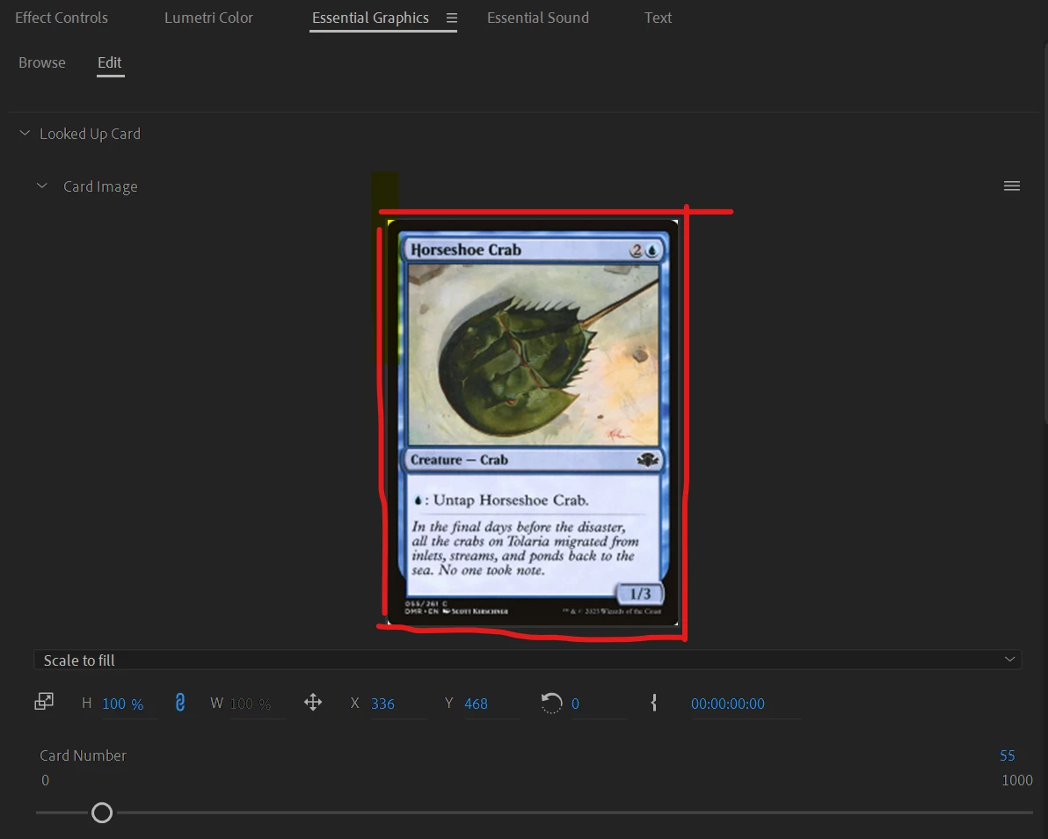Click the slider maximum value 1000
The width and height of the screenshot is (1048, 839).
(1016, 780)
